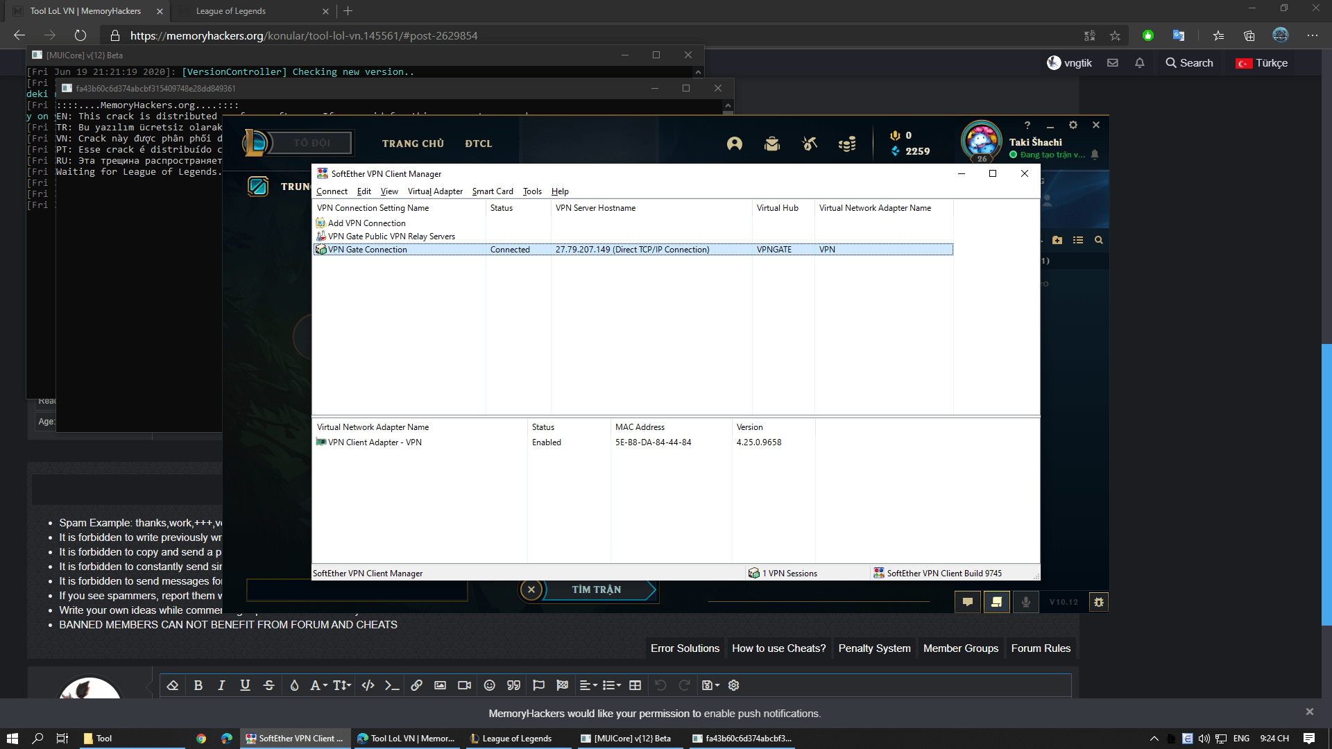The width and height of the screenshot is (1332, 749).
Task: Expand the font size dropdown
Action: point(342,685)
